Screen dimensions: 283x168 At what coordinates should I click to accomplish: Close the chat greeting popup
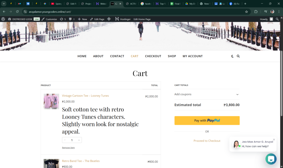coord(274,140)
